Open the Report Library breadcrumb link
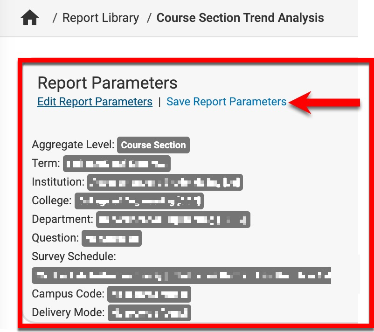This screenshot has width=374, height=332. [x=101, y=18]
